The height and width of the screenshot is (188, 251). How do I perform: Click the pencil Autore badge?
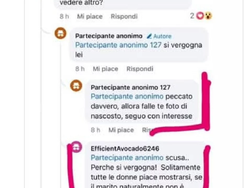[159, 36]
